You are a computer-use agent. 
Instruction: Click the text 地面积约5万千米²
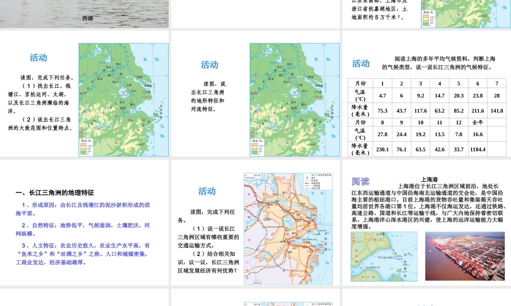pos(378,17)
